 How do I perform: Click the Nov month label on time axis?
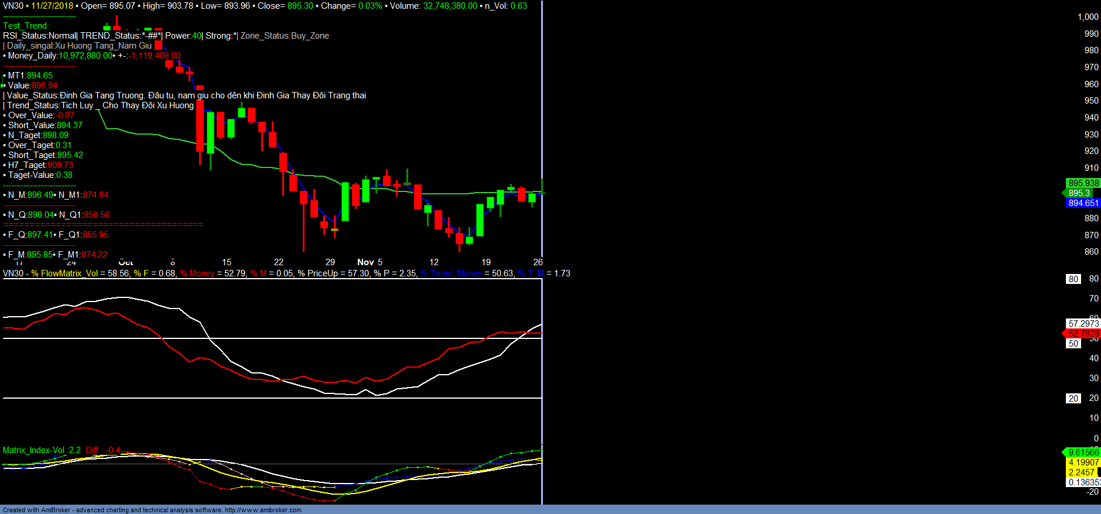tap(365, 262)
